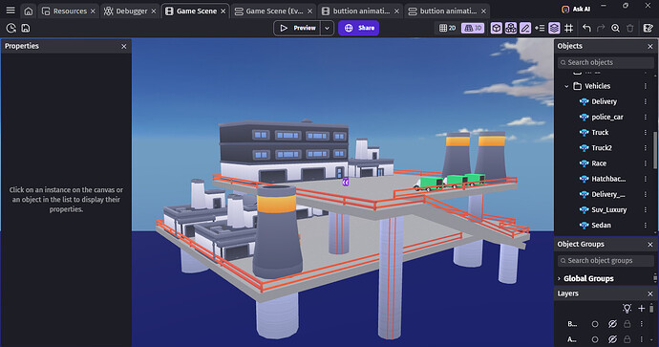Click the Search object groups field
The image size is (659, 347).
click(606, 261)
